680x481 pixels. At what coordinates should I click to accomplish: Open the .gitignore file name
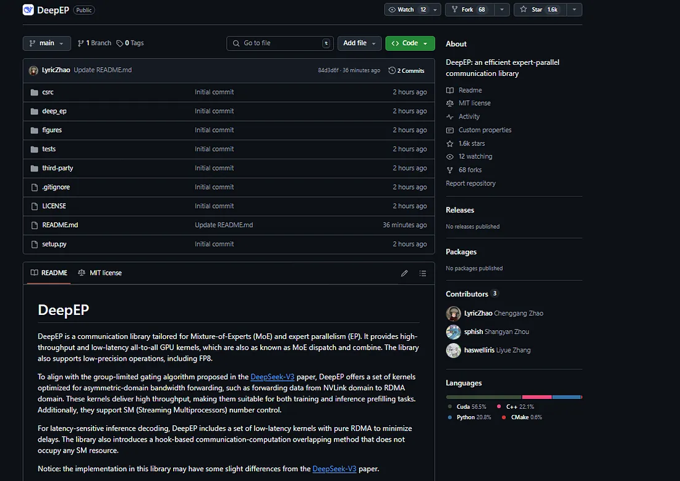point(56,187)
